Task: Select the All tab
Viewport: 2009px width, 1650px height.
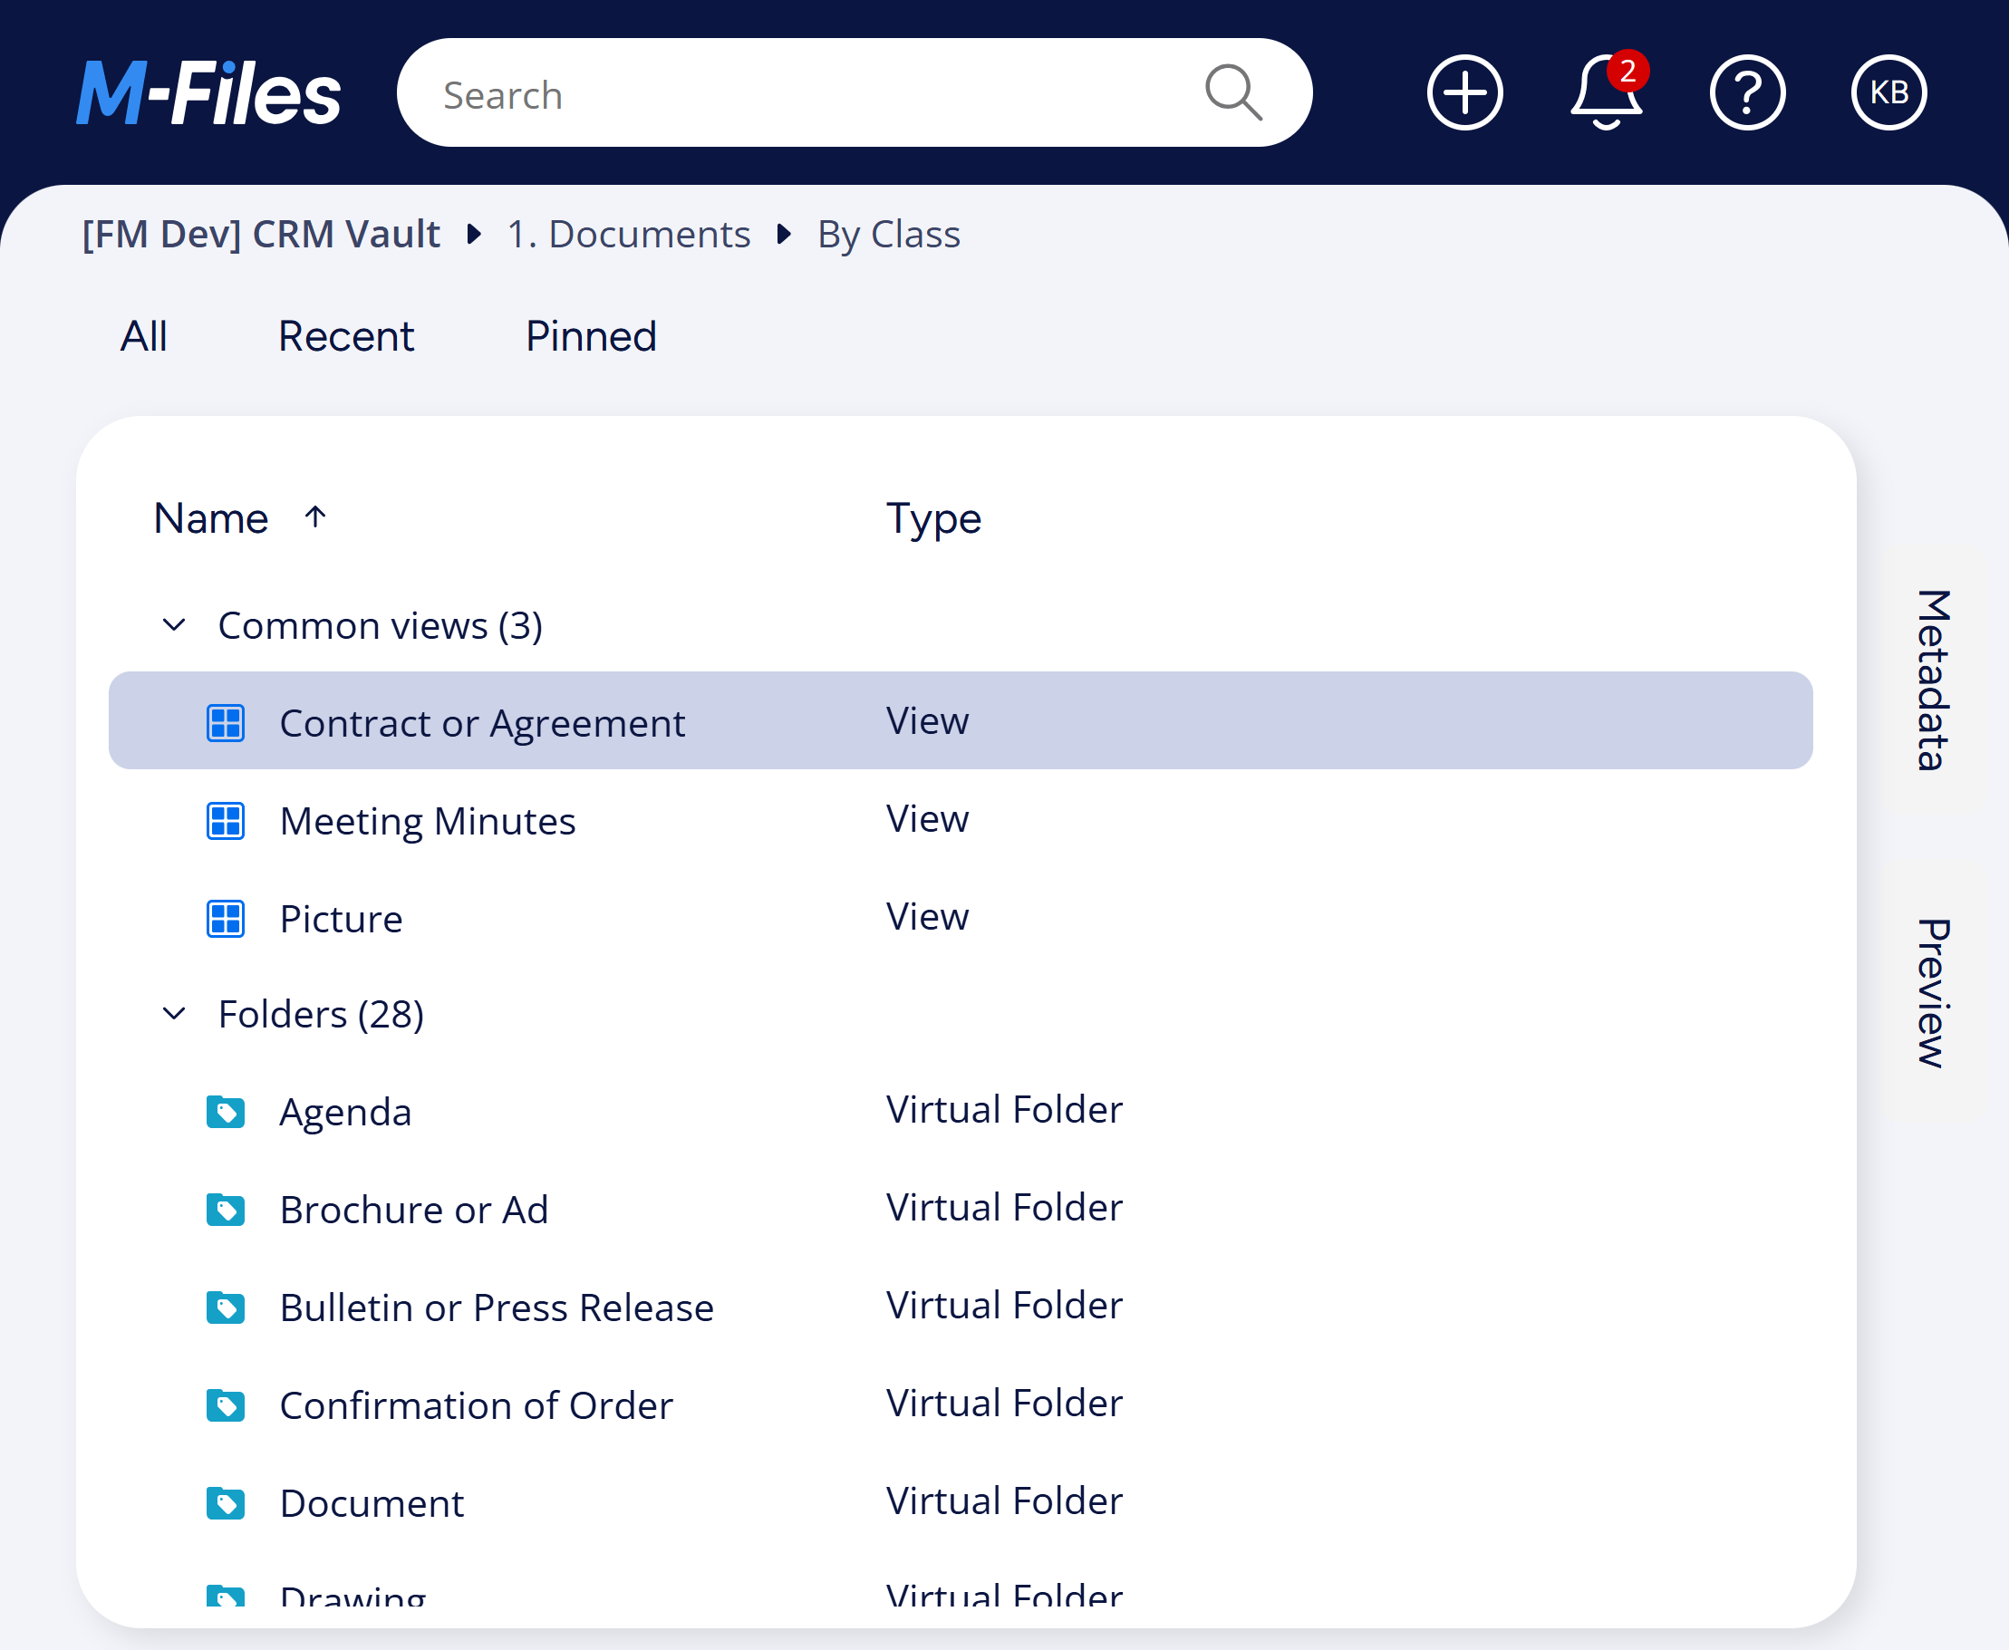Action: 143,336
